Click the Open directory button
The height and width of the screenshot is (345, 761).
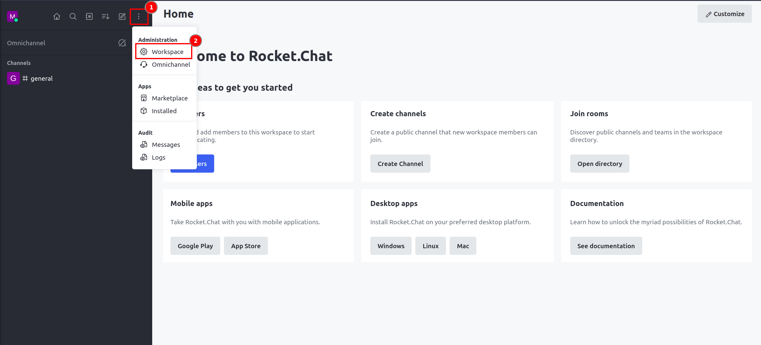(599, 164)
